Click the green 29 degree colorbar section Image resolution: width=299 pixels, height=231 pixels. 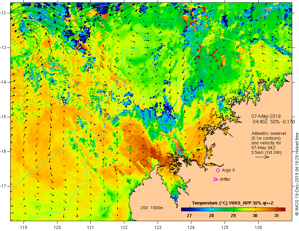[233, 210]
